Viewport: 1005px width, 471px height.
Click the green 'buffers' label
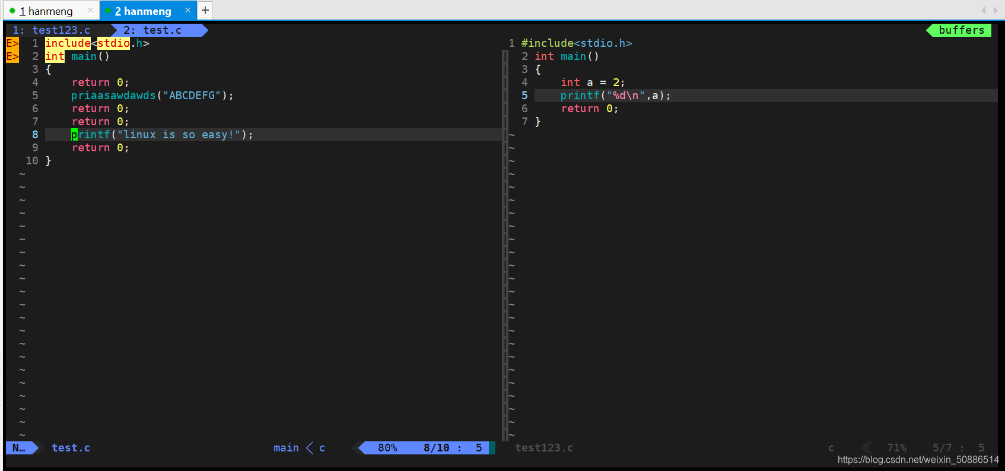961,30
